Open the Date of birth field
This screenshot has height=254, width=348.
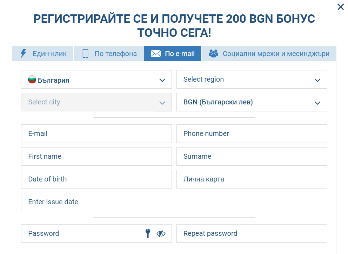(96, 179)
